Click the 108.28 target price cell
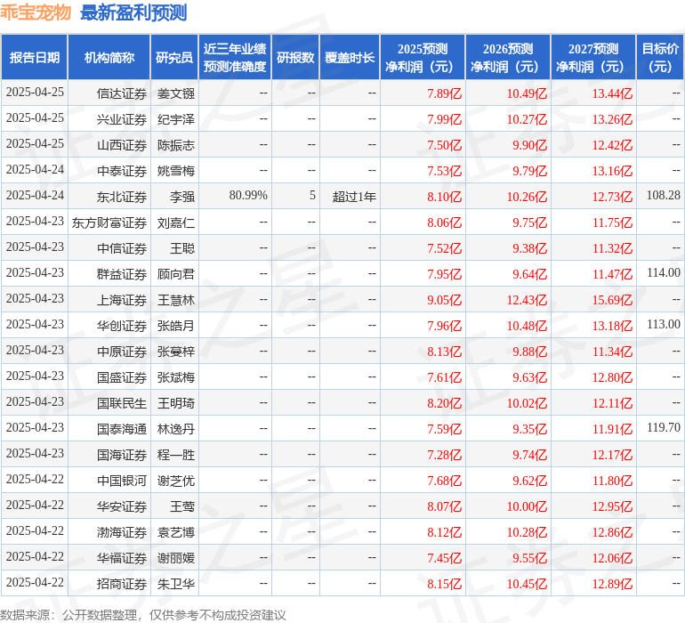 point(663,196)
